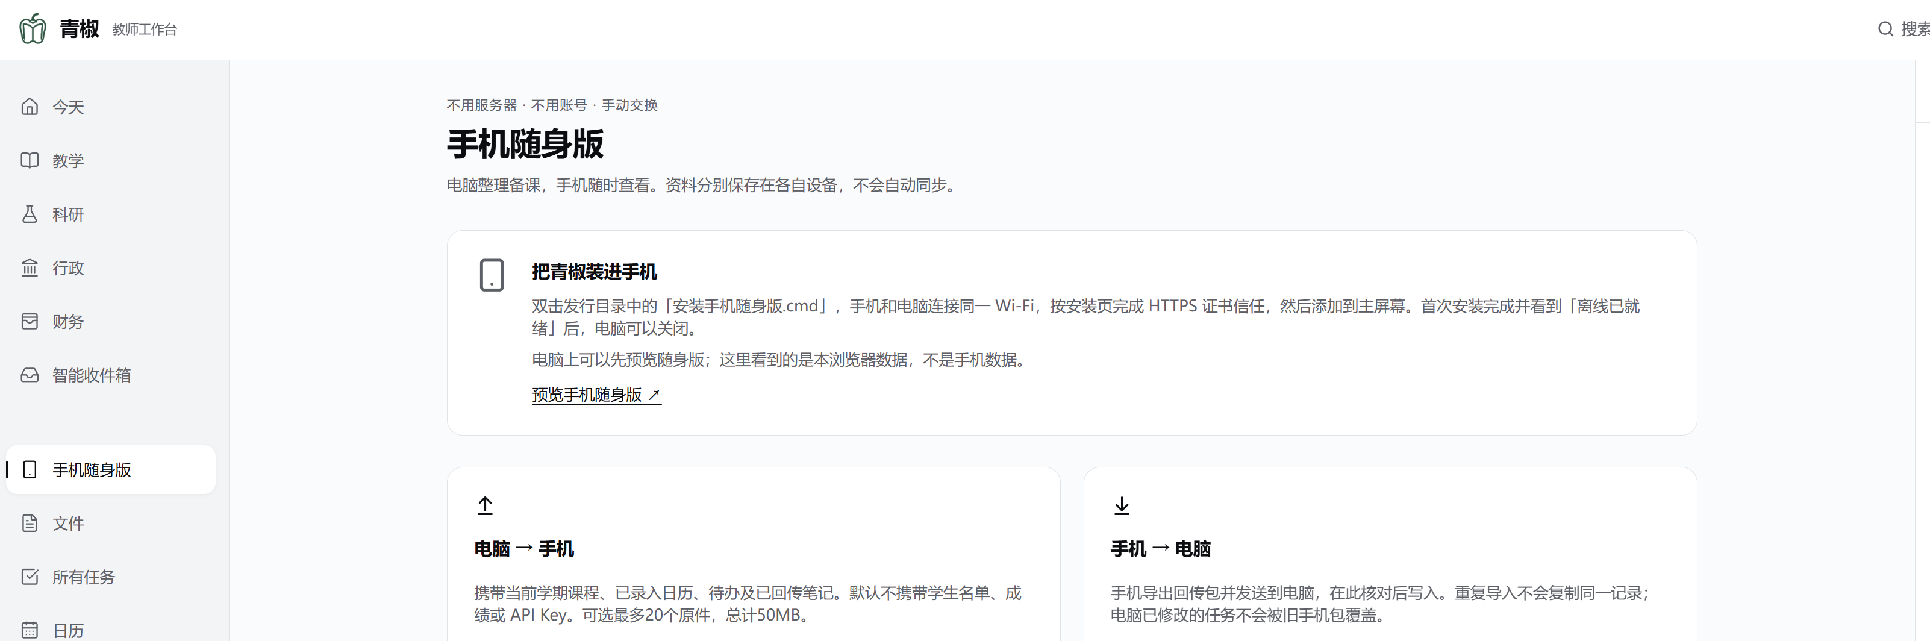Click the 智能收件箱 inbox icon
The height and width of the screenshot is (641, 1930).
click(x=30, y=375)
